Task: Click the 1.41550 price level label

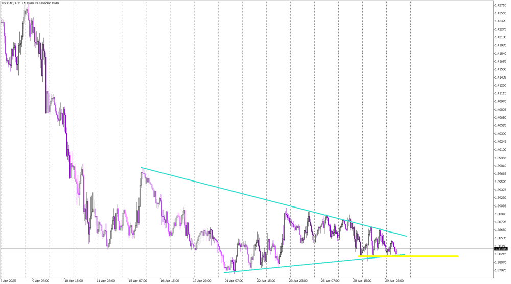Action: pos(501,69)
